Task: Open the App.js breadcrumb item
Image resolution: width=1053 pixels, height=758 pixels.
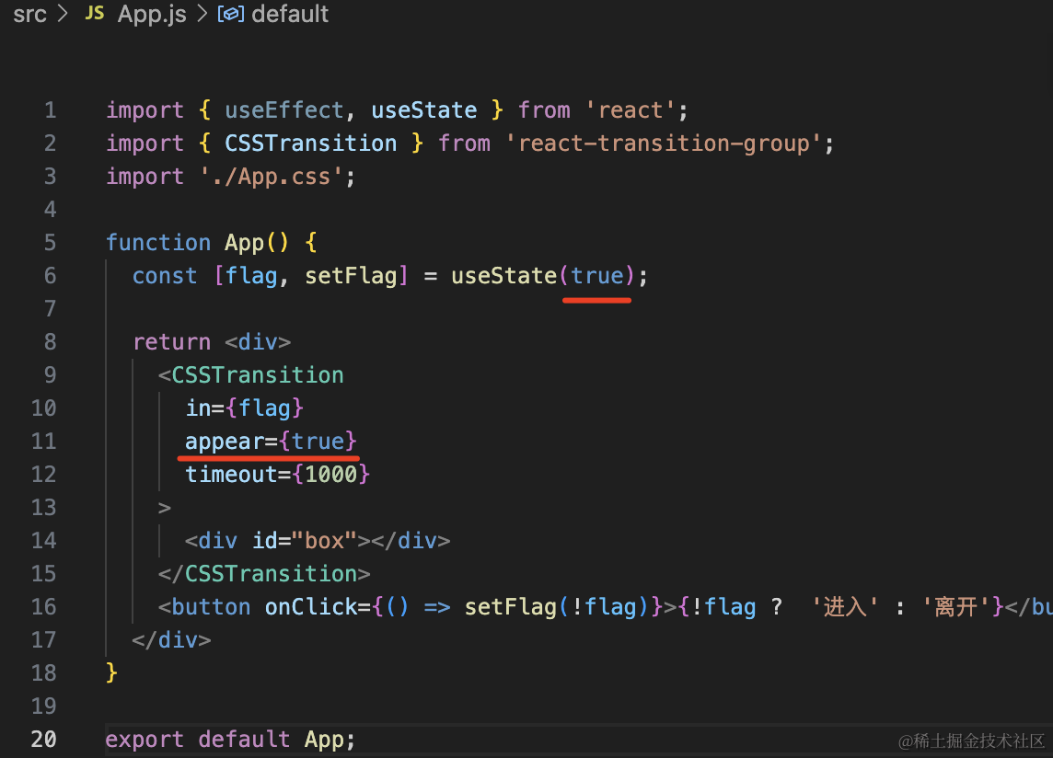Action: pos(152,14)
